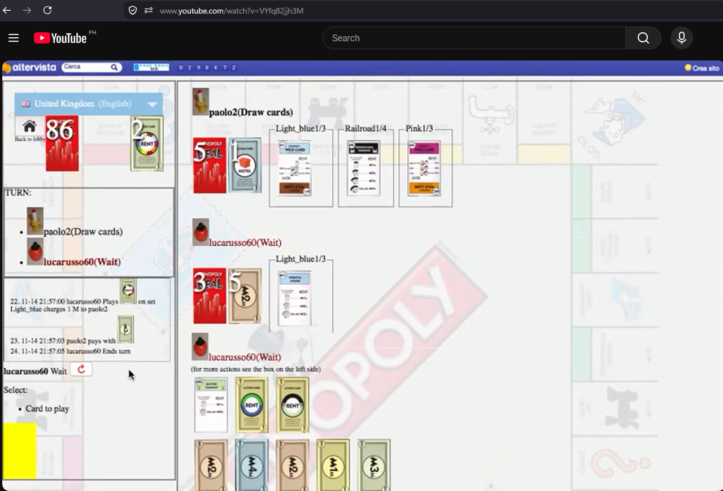Open site permissions icon in address bar
The image size is (723, 491).
pyautogui.click(x=149, y=10)
